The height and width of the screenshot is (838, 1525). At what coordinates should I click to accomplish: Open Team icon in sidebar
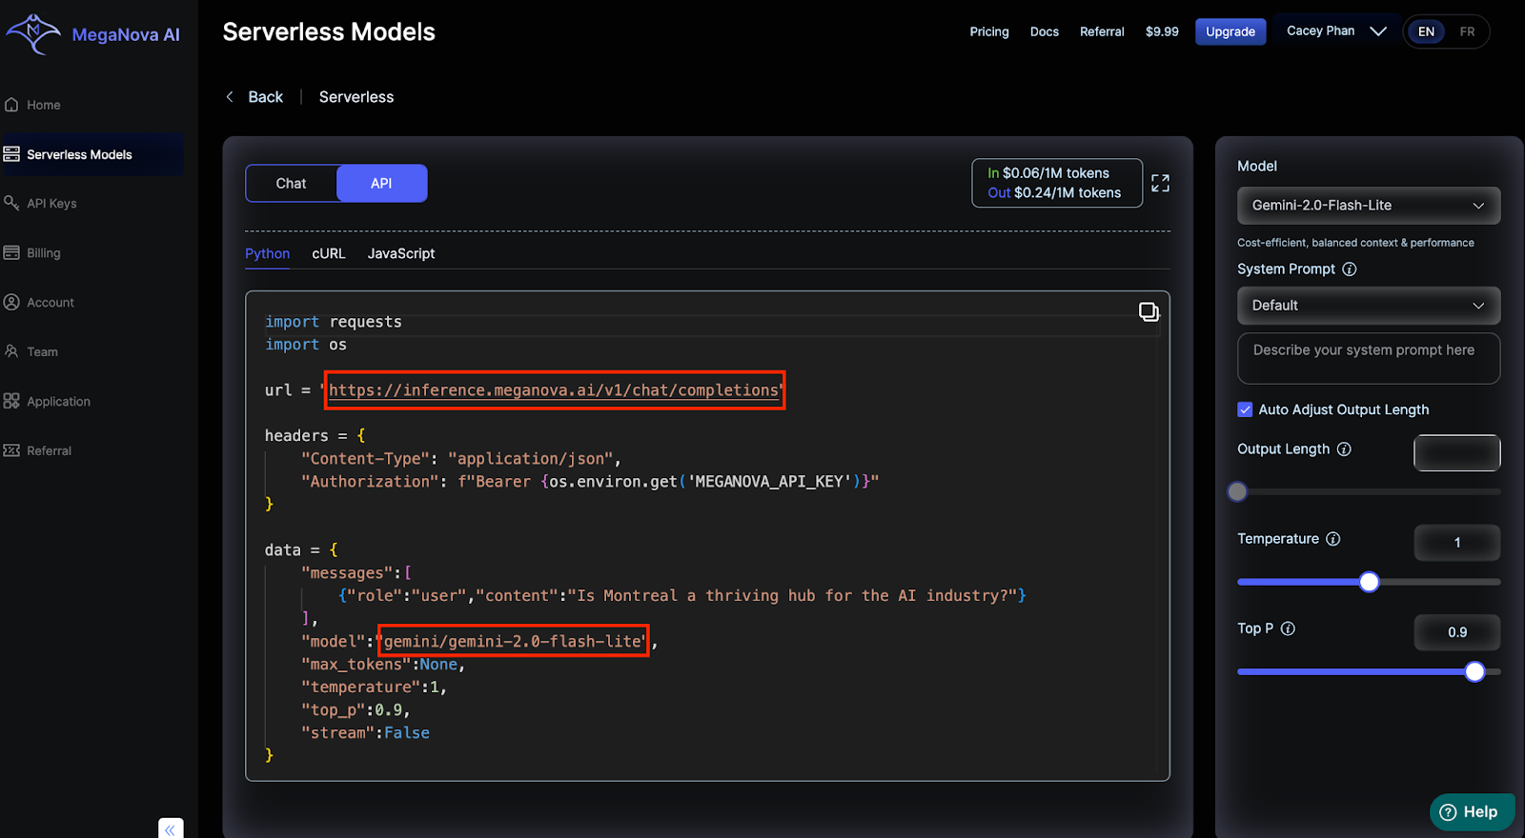[x=11, y=351]
